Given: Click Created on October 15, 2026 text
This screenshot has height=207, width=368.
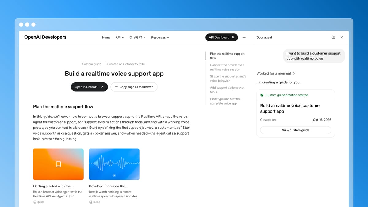Looking at the screenshot, I should click(127, 64).
